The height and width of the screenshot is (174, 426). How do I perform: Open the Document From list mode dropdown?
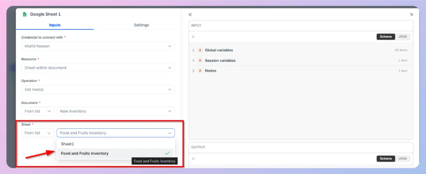click(x=38, y=111)
